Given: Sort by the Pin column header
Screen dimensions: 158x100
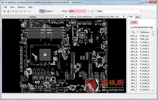Looking at the screenshot, I should 135,32.
